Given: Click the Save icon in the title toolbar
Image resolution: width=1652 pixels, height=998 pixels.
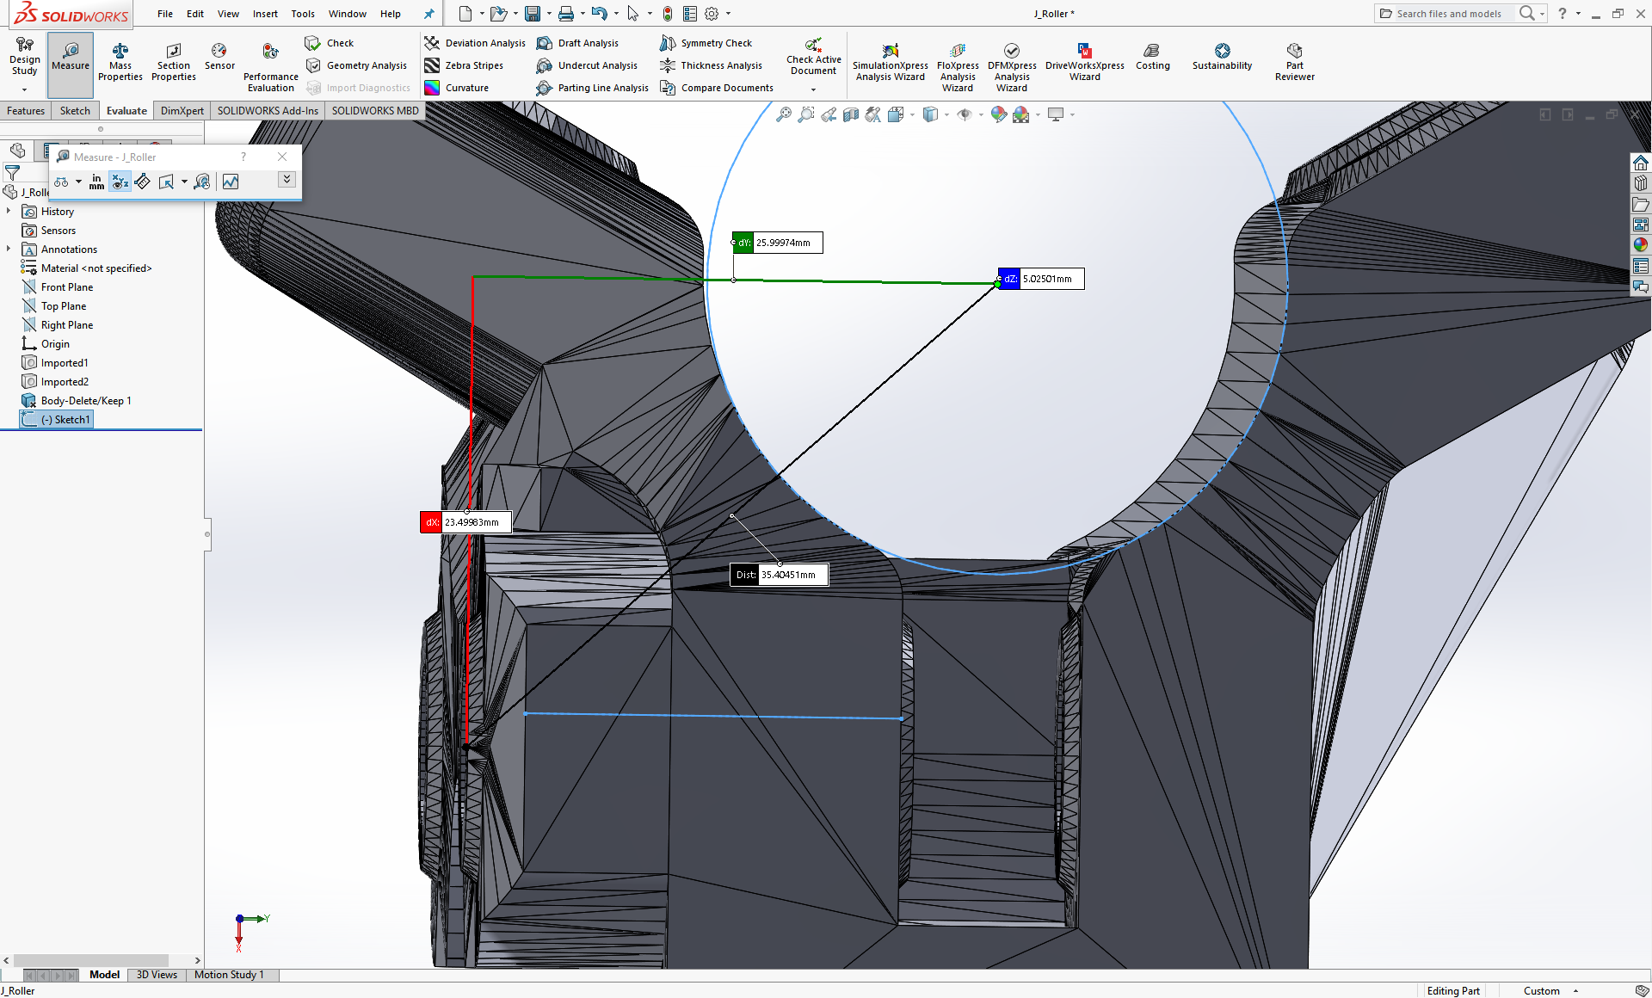Looking at the screenshot, I should (533, 14).
